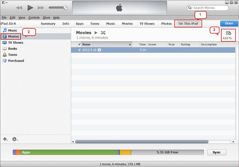Open the search magnifier options dropdown
Viewport: 239px width, 167px height.
[190, 8]
